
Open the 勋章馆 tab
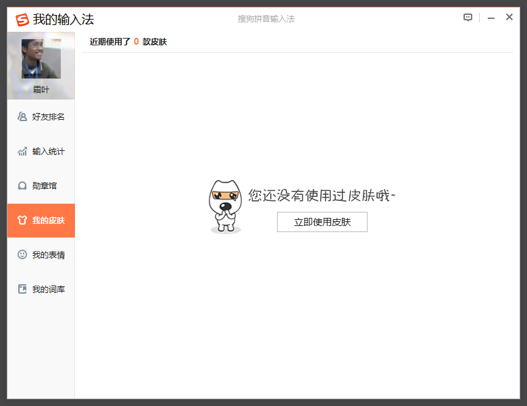click(x=41, y=186)
